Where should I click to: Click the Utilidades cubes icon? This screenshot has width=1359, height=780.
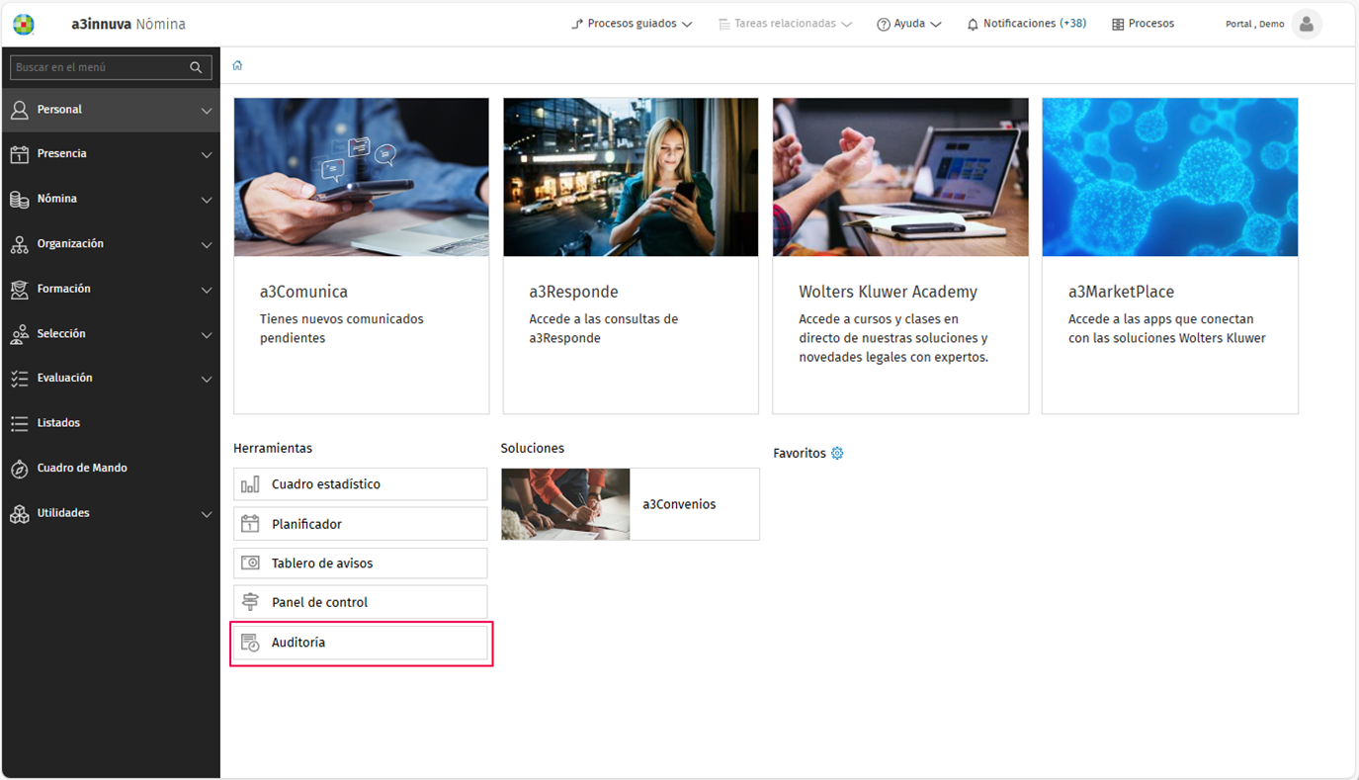click(x=20, y=514)
